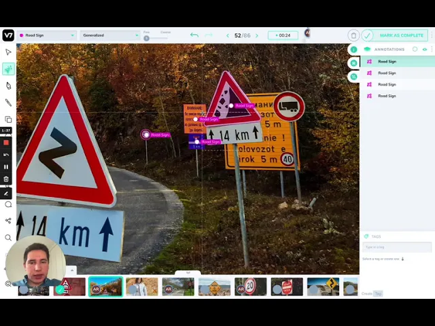Click the third green circle side tab
The image size is (435, 326).
click(353, 76)
